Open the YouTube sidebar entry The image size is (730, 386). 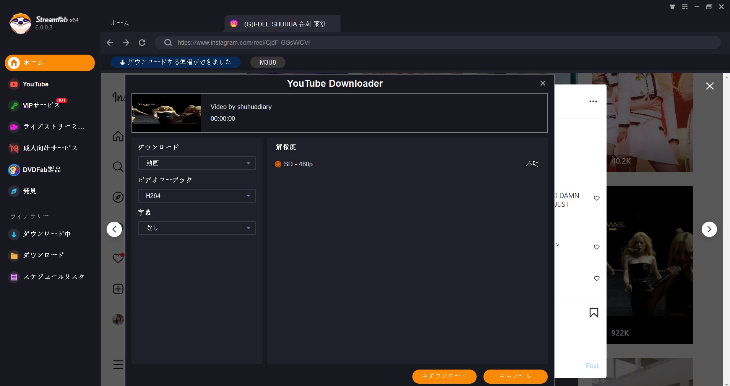pyautogui.click(x=35, y=84)
